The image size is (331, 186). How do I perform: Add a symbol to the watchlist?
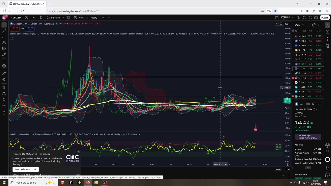click(x=308, y=25)
